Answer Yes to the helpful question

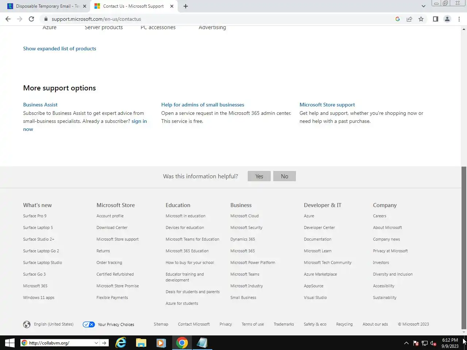tap(259, 176)
